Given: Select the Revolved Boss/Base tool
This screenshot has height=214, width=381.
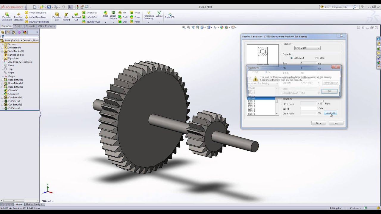Looking at the screenshot, I should pos(18,16).
